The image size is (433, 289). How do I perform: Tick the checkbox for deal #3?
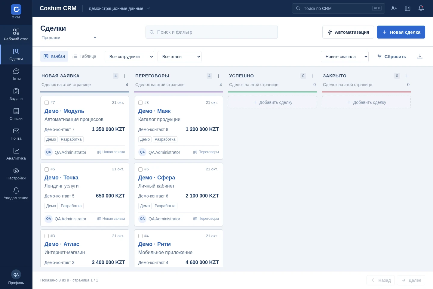pos(47,236)
